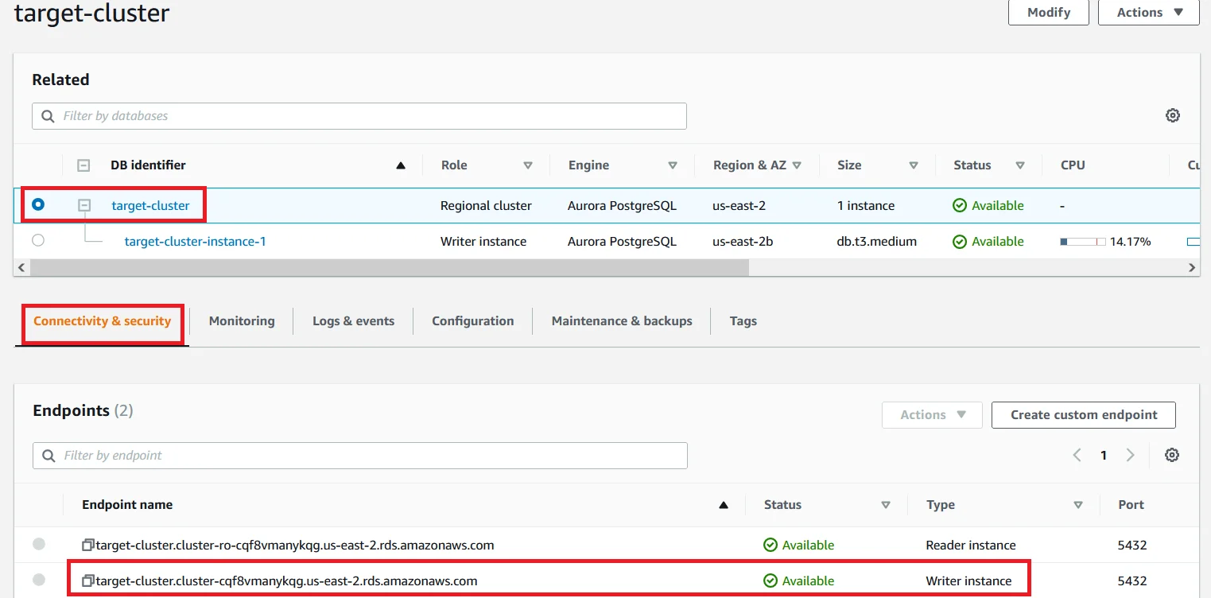The image size is (1211, 598).
Task: Open the top Actions dropdown
Action: point(1148,12)
